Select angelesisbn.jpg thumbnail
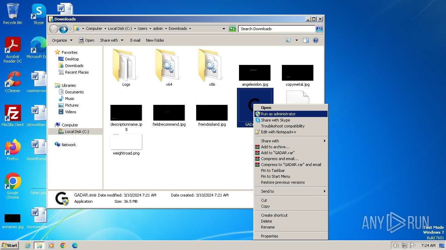 (255, 75)
